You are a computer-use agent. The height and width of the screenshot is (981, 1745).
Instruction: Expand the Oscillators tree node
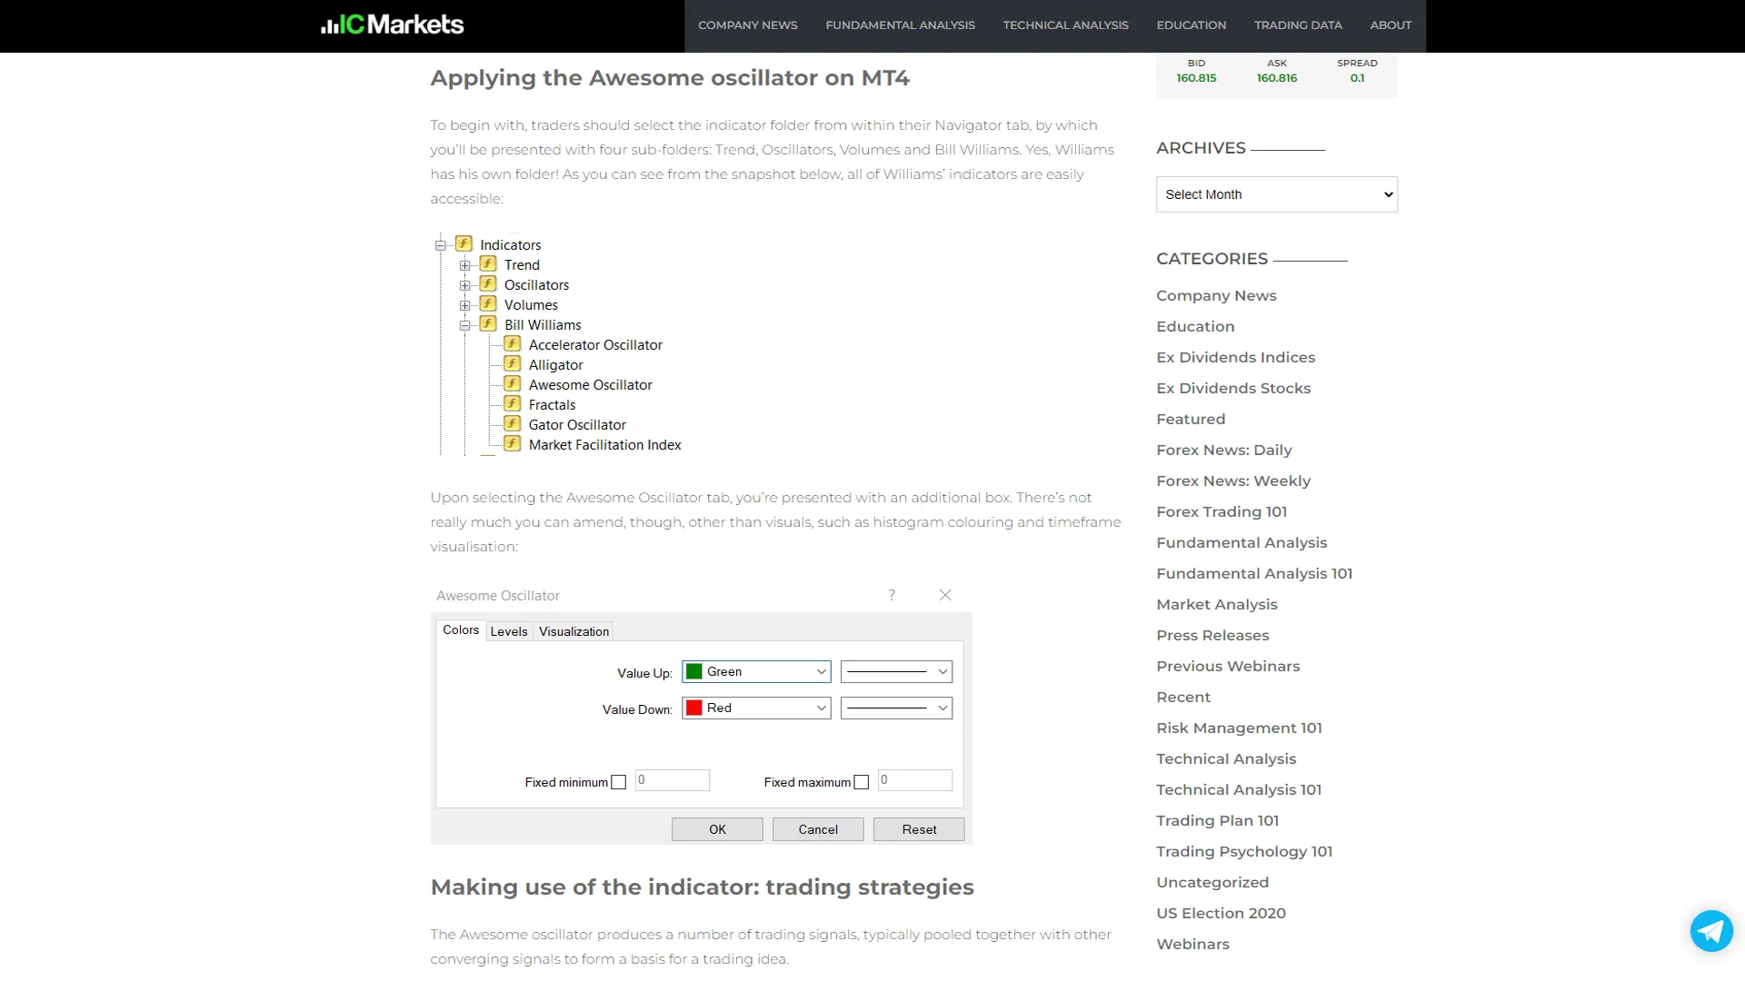[x=464, y=285]
